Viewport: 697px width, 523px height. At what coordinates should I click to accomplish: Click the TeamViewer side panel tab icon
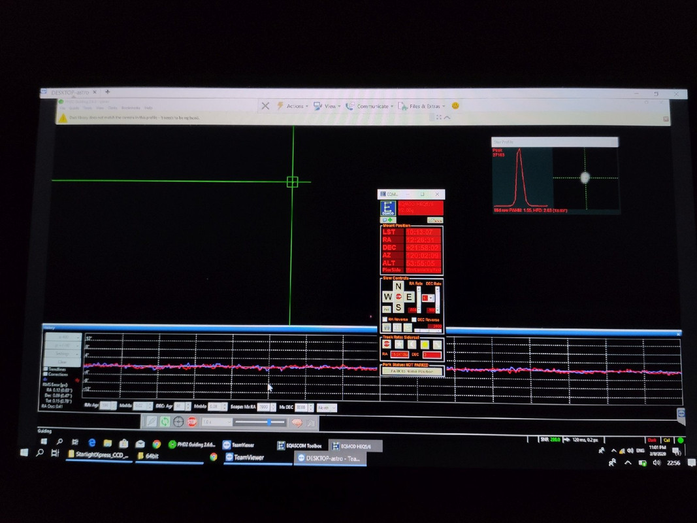point(681,414)
